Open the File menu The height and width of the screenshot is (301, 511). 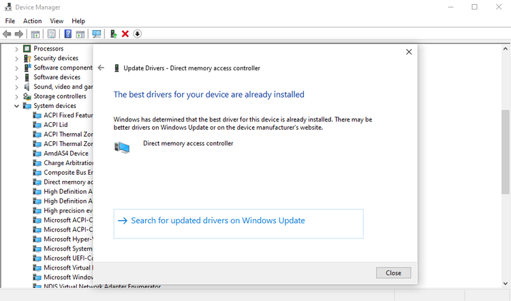(10, 21)
